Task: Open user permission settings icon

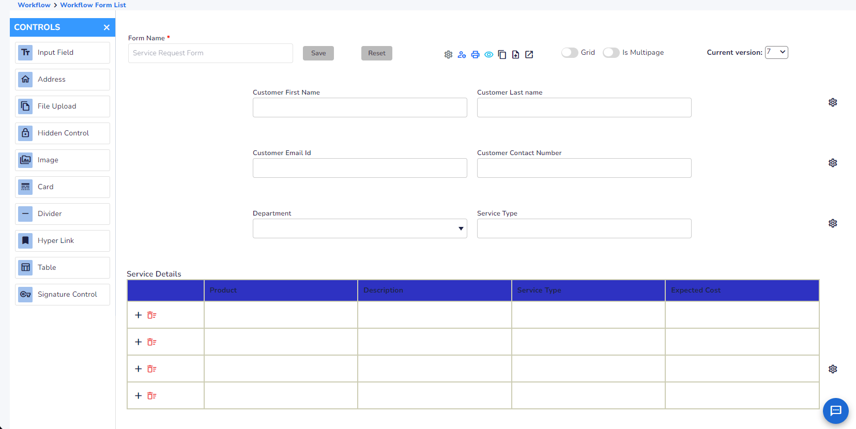Action: tap(462, 54)
